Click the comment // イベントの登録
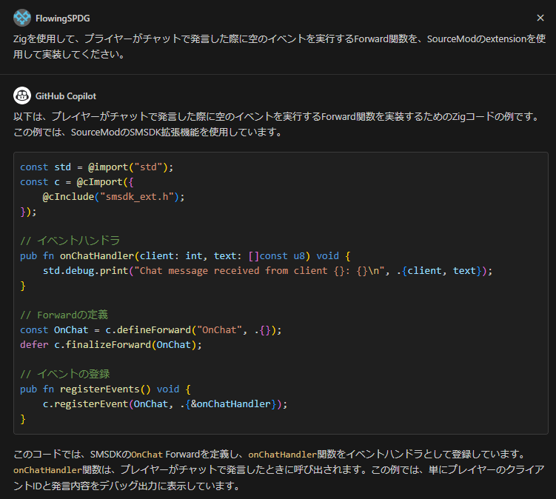The width and height of the screenshot is (556, 499). (x=65, y=374)
